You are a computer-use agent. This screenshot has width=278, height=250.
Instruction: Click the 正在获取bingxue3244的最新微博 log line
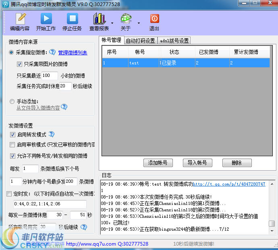pos(165,229)
